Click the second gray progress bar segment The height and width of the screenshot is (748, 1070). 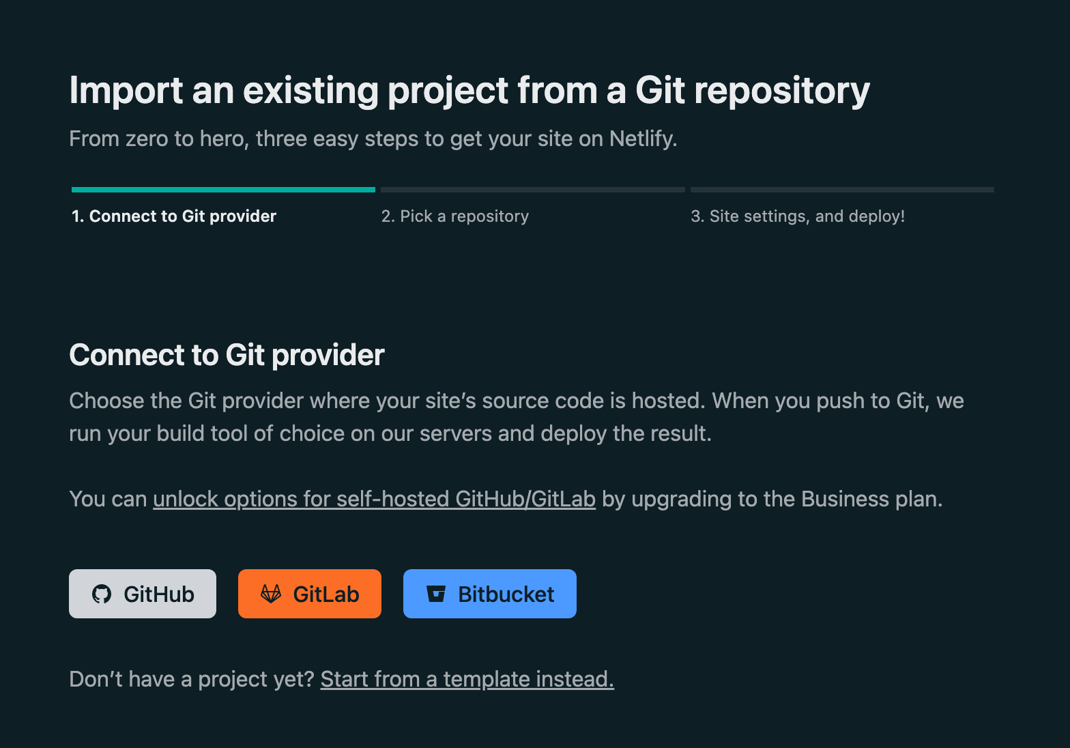click(x=533, y=190)
